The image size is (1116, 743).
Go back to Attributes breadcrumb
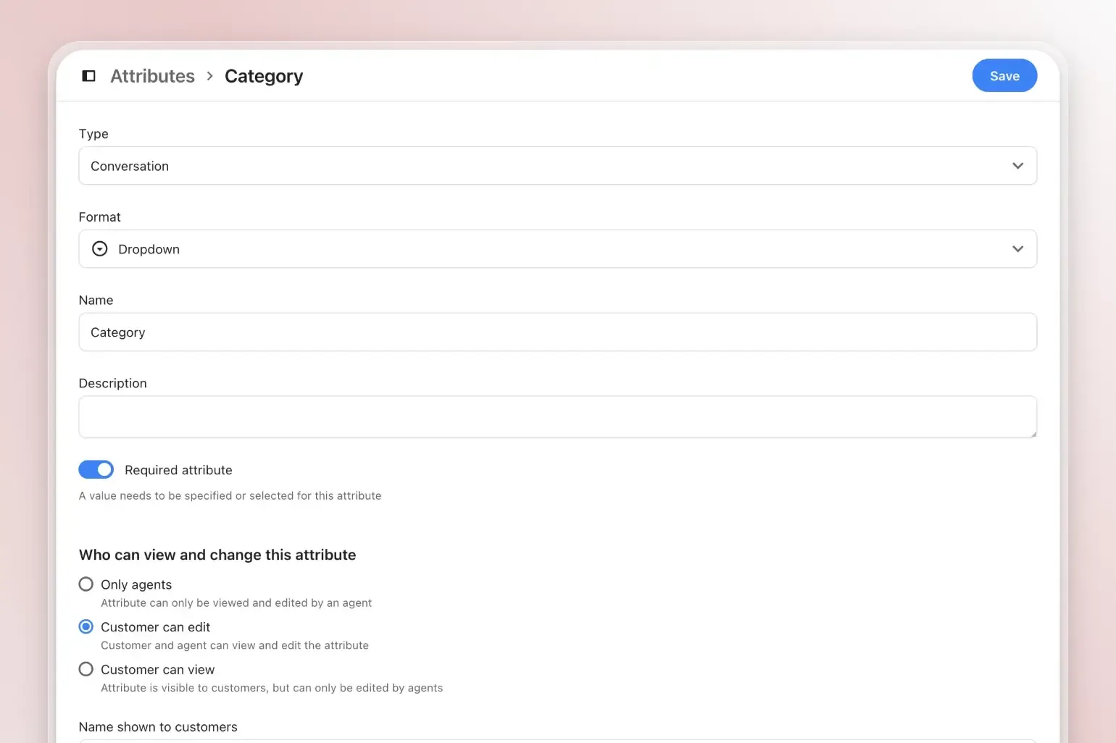pyautogui.click(x=152, y=76)
